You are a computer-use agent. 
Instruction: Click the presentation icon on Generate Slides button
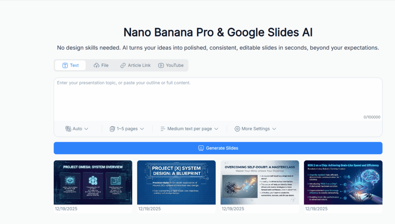point(201,148)
